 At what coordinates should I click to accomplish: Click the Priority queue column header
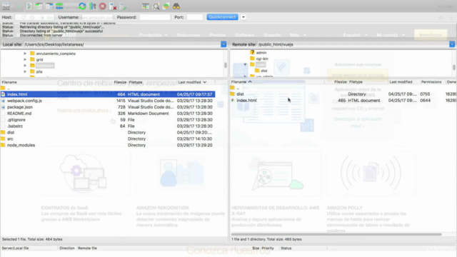pyautogui.click(x=268, y=248)
